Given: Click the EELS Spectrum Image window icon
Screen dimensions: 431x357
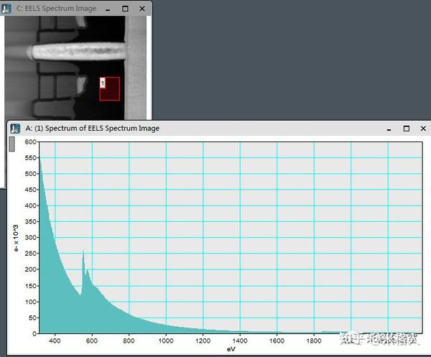Looking at the screenshot, I should point(6,9).
